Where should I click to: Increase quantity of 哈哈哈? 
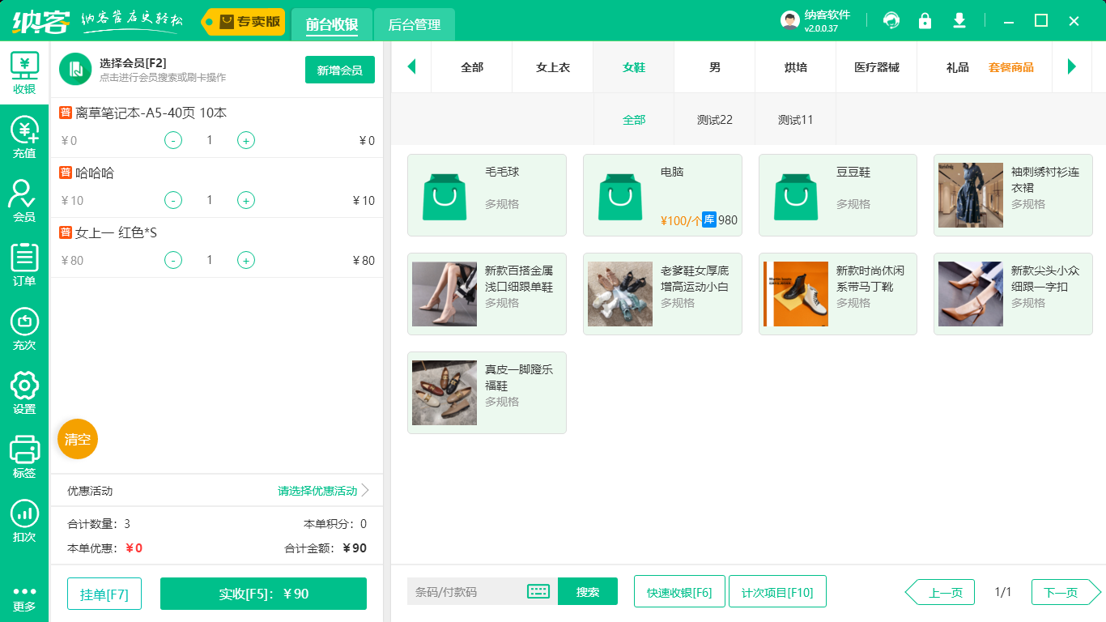pyautogui.click(x=246, y=200)
